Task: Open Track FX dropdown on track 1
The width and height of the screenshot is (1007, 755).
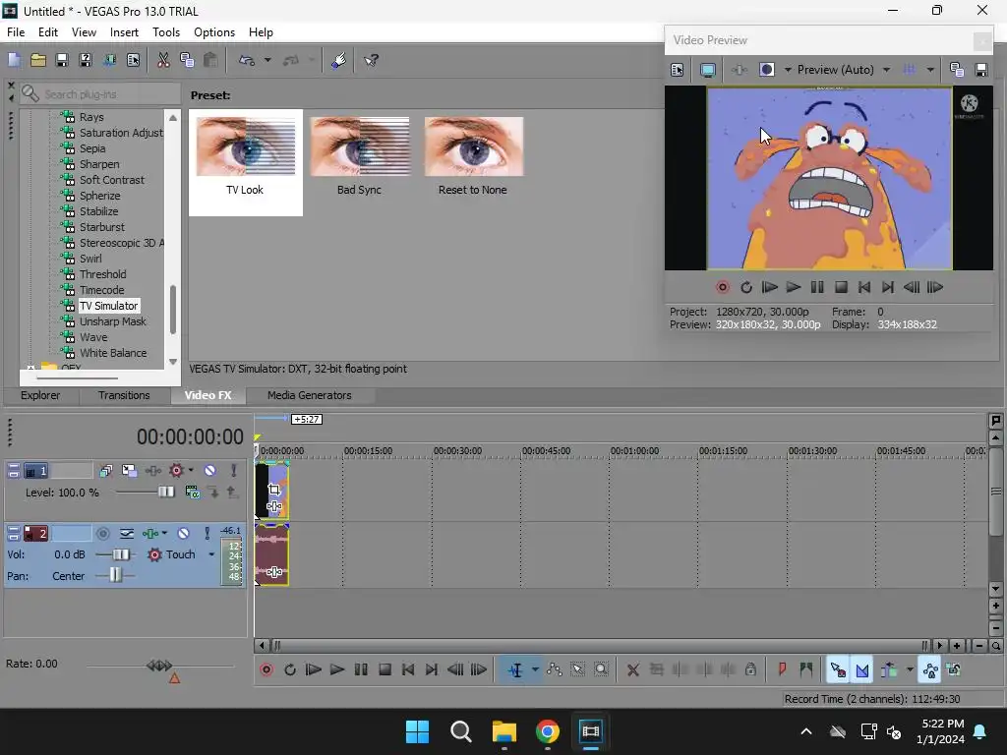Action: pos(191,471)
